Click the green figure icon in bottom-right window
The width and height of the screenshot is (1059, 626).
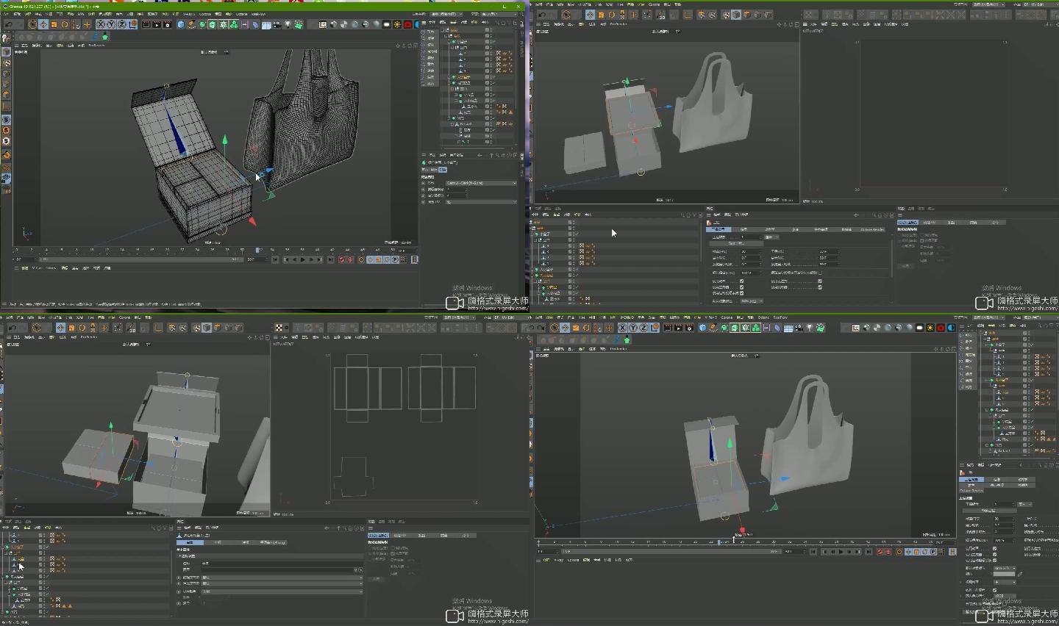point(627,339)
